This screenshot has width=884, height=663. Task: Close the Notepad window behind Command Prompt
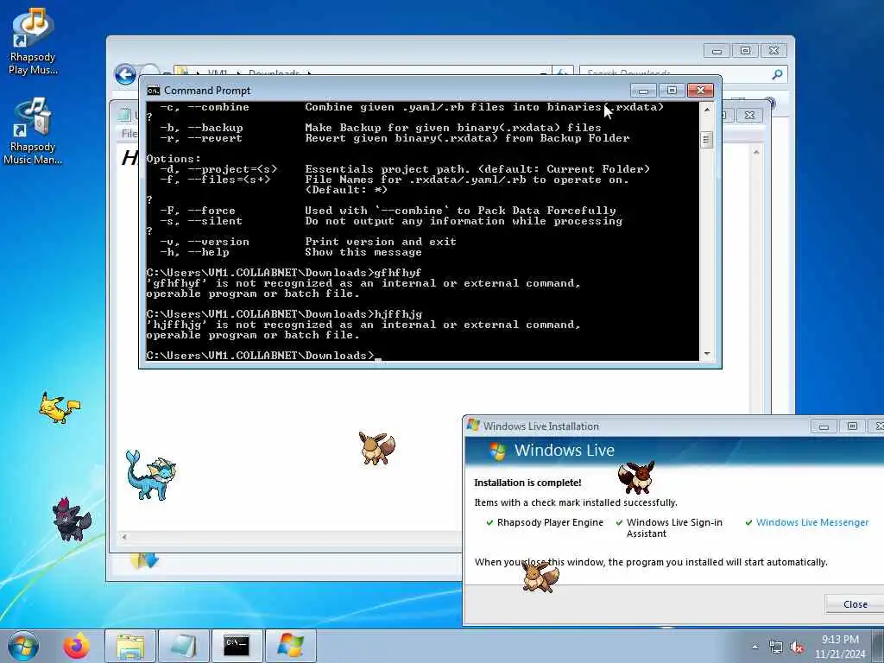click(749, 115)
